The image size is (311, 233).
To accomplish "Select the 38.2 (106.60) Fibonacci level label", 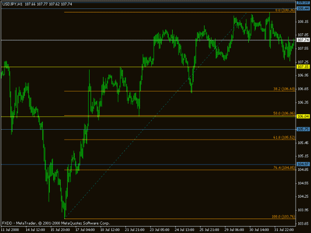I will (x=284, y=89).
